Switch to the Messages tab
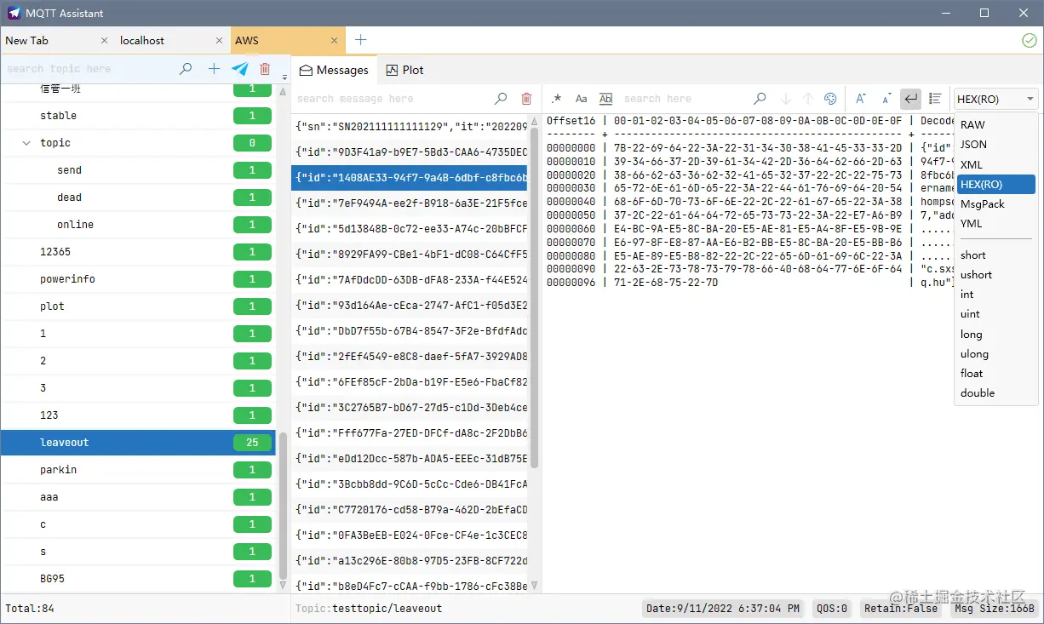 coord(333,70)
